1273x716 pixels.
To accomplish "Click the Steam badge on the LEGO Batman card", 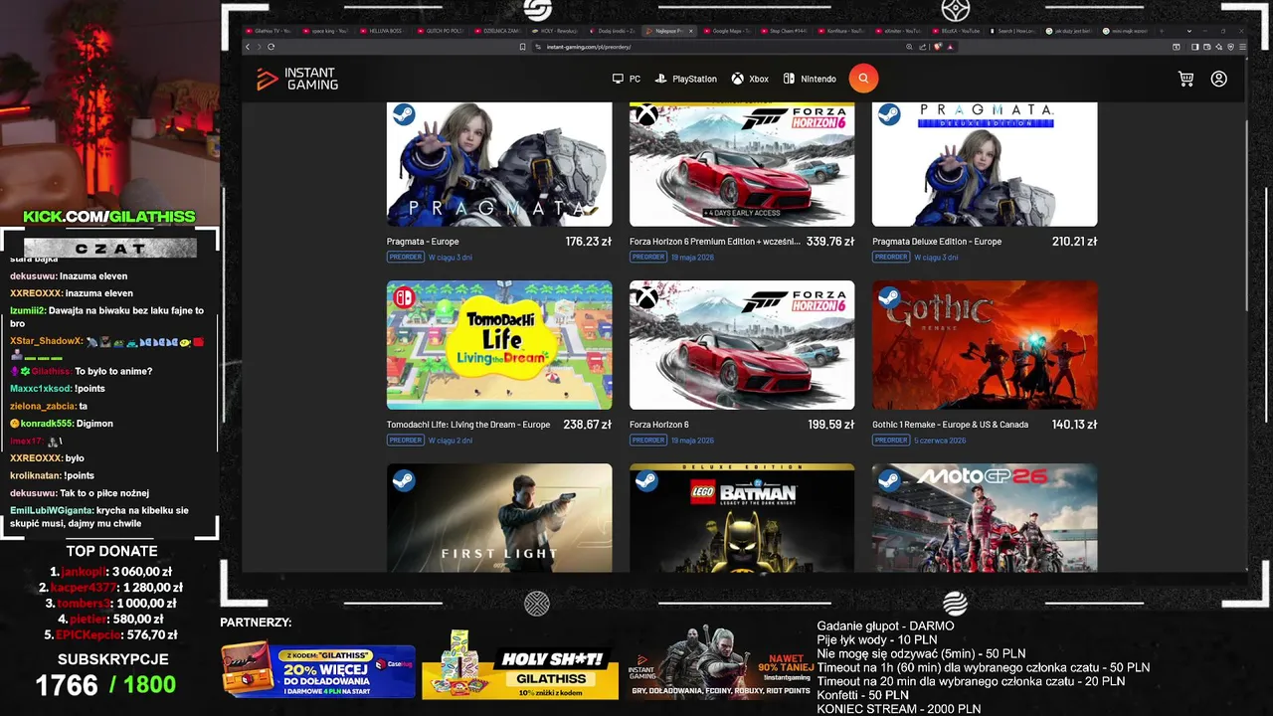I will (646, 480).
